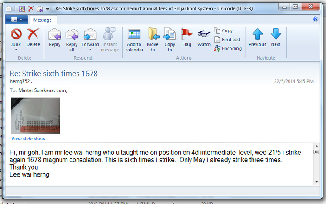Open the blue application menu button
326x204 pixels.
tap(17, 20)
